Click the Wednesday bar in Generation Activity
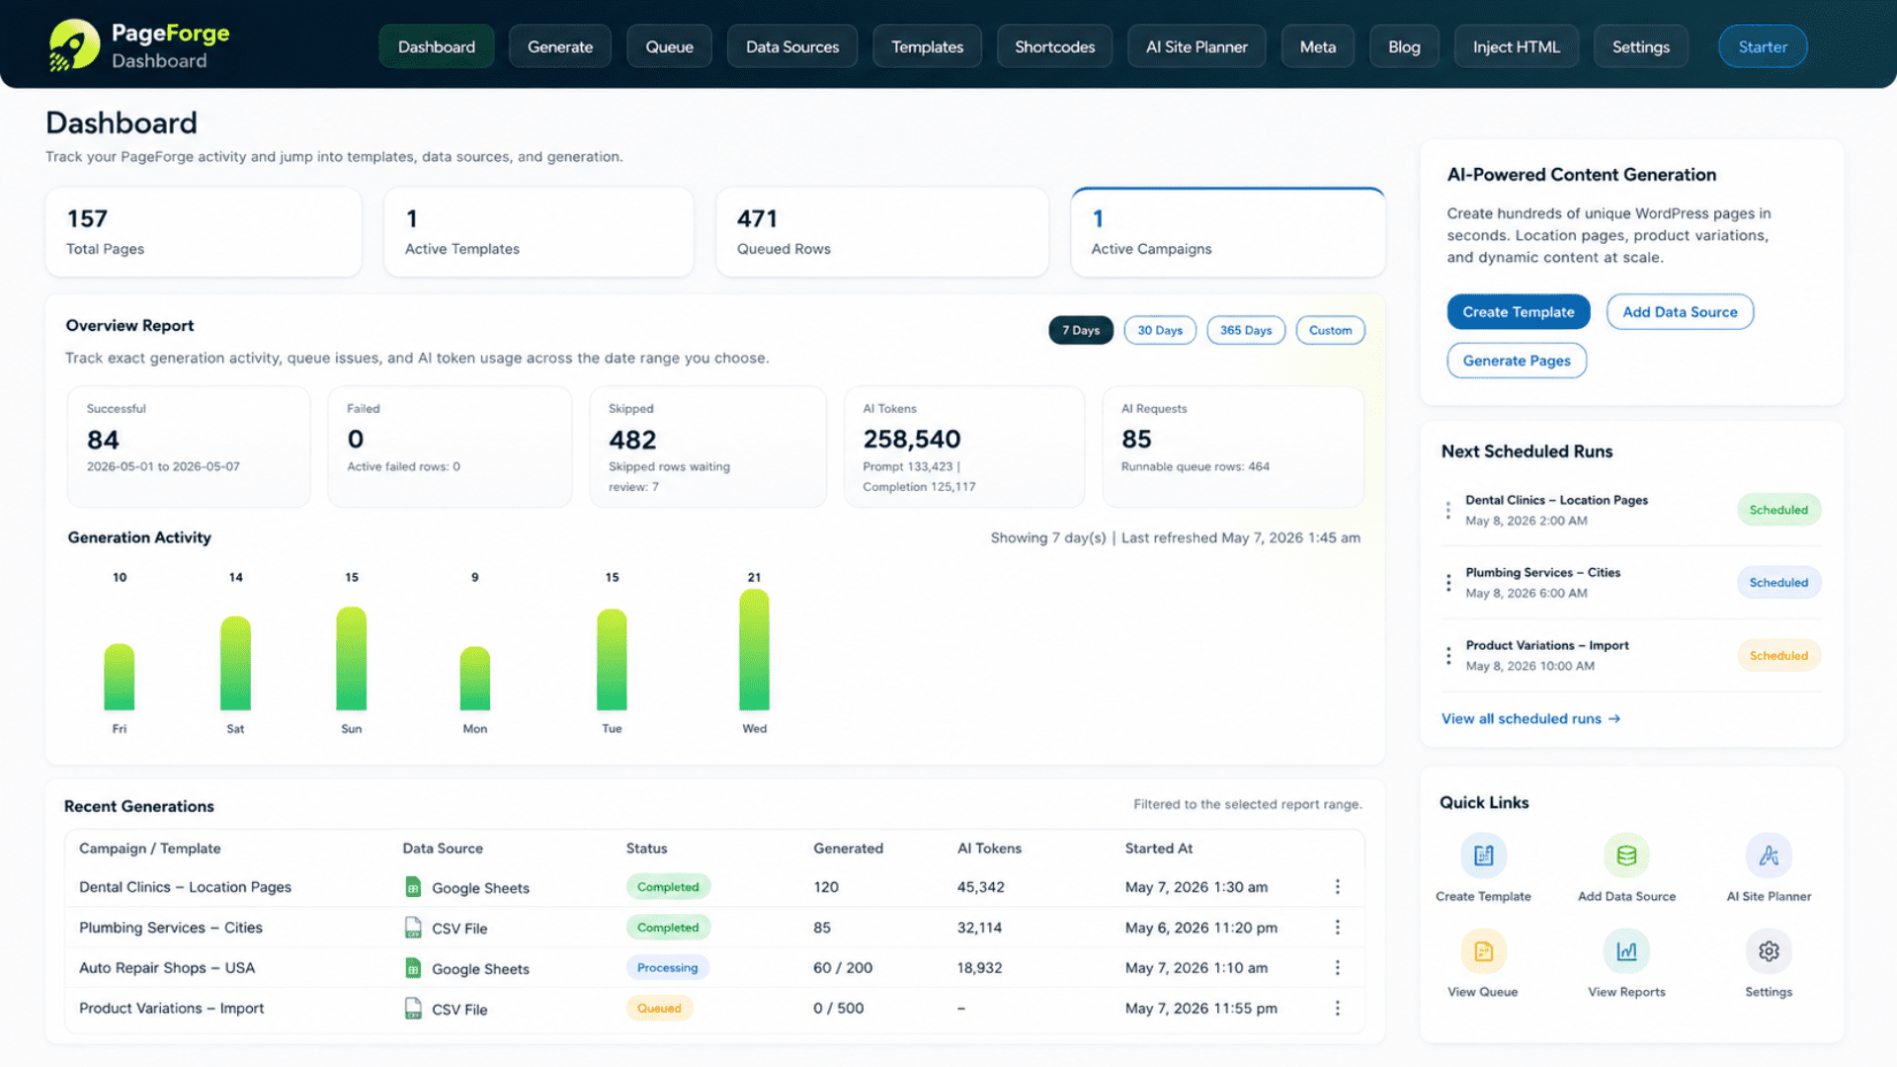This screenshot has width=1897, height=1067. (x=754, y=650)
